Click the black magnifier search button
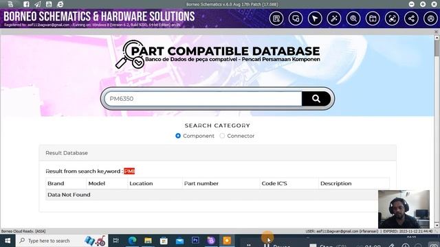 pyautogui.click(x=316, y=99)
